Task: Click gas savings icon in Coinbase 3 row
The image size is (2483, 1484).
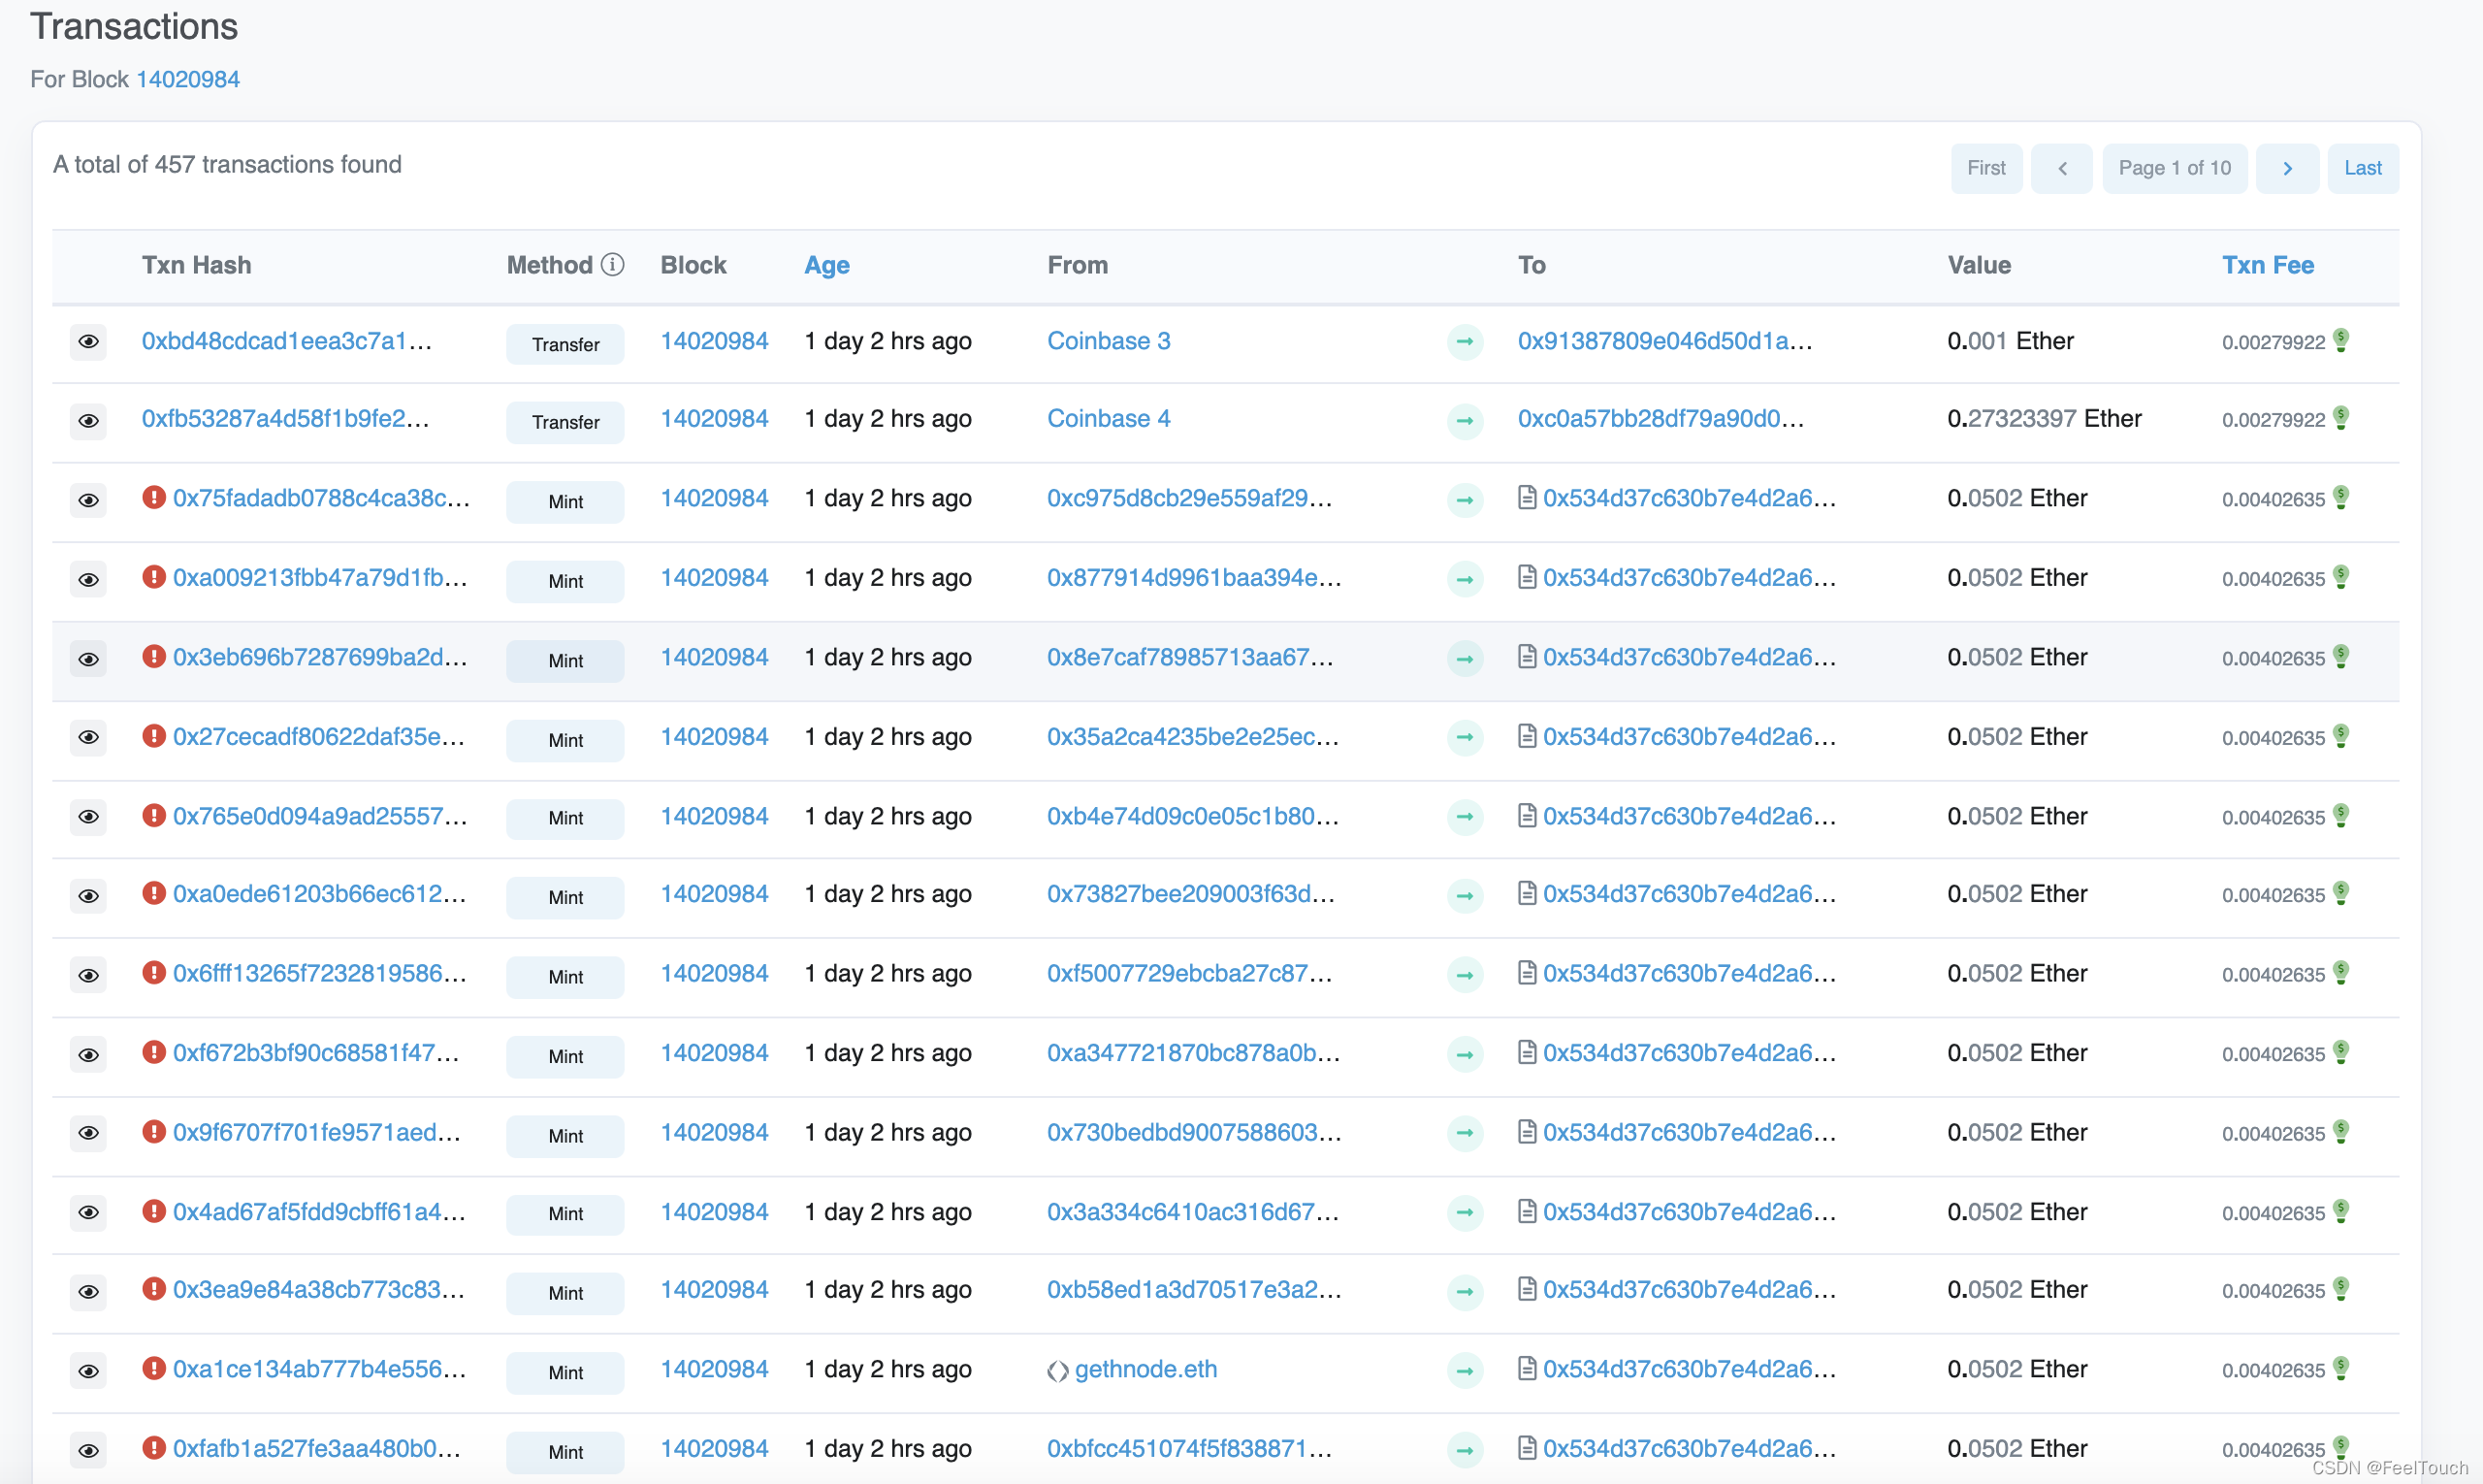Action: 2341,340
